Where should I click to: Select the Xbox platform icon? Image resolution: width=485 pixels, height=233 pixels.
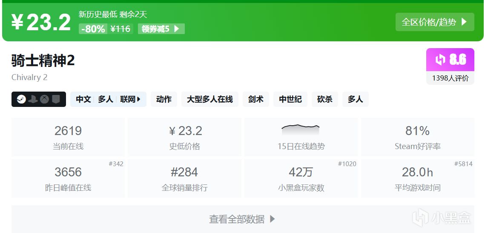tap(44, 99)
